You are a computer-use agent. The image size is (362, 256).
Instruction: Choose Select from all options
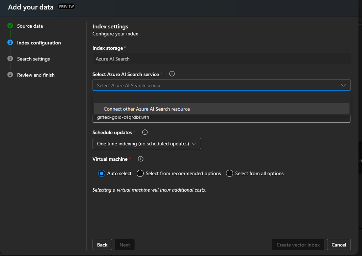tap(229, 173)
